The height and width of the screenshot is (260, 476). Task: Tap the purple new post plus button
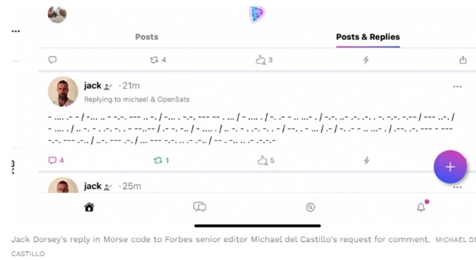[450, 167]
